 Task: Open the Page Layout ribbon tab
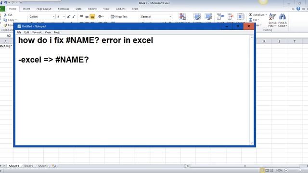(x=44, y=9)
